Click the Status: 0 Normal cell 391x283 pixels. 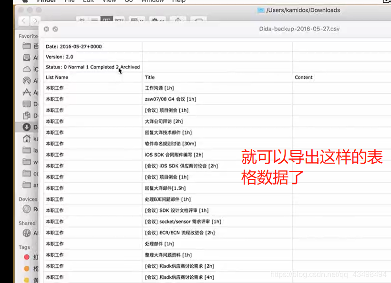click(93, 67)
